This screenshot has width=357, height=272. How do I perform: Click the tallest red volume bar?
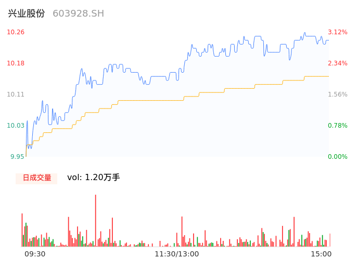pyautogui.click(x=96, y=221)
